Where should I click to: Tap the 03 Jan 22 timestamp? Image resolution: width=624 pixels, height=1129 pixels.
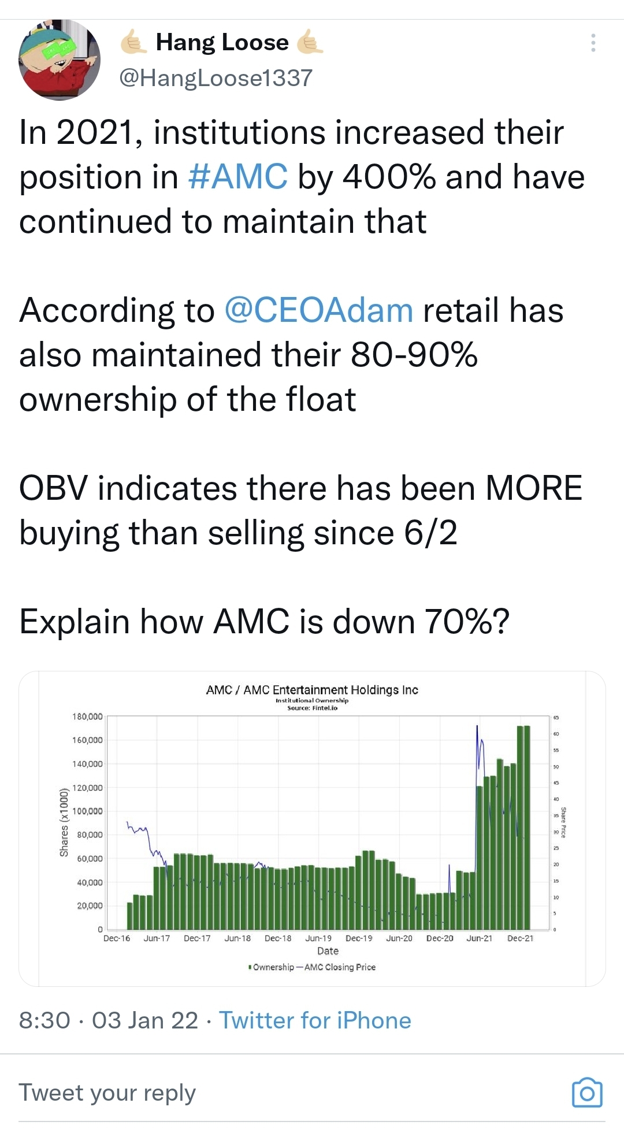tap(144, 1020)
